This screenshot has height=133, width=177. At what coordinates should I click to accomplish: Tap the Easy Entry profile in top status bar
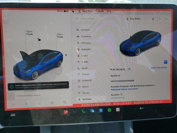coord(86,11)
